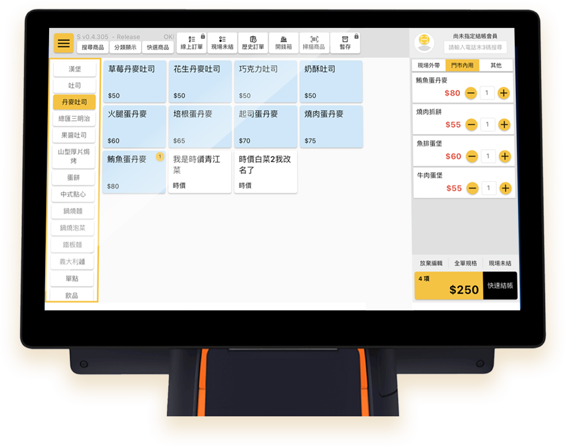Select the 漢堡 category in sidebar
Viewport: 566px width, 447px height.
click(74, 69)
